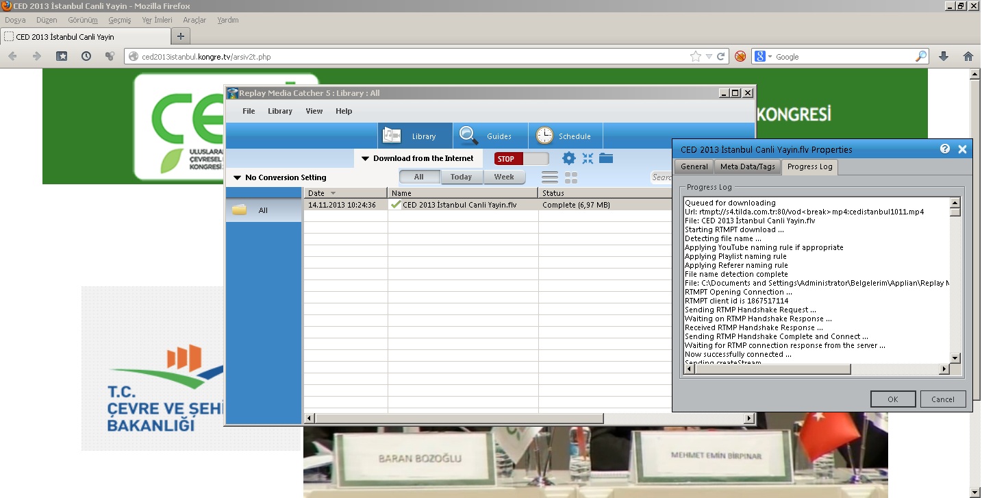982x498 pixels.
Task: Go back in Firefox
Action: [12, 56]
